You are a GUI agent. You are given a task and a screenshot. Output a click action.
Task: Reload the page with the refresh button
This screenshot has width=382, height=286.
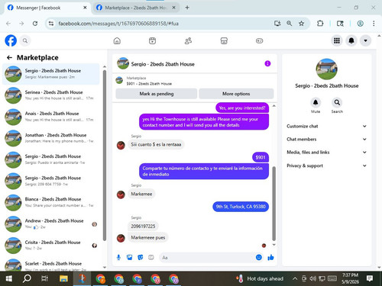(35, 24)
